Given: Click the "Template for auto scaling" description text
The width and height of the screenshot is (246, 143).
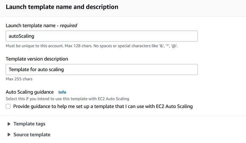Looking at the screenshot, I should pyautogui.click(x=36, y=69).
